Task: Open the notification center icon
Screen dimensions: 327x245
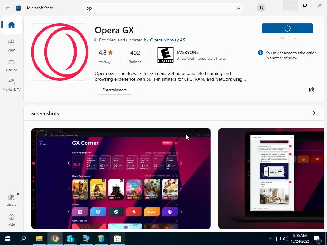Action: click(x=317, y=239)
